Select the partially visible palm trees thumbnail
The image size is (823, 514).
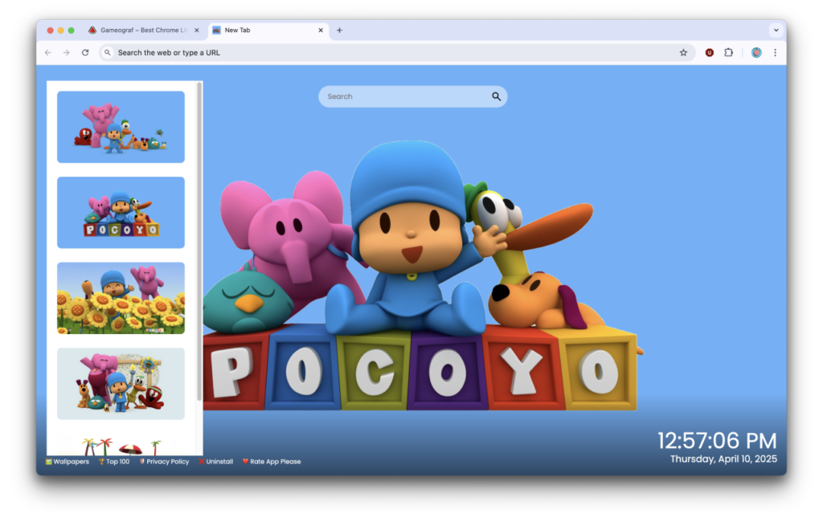point(121,445)
